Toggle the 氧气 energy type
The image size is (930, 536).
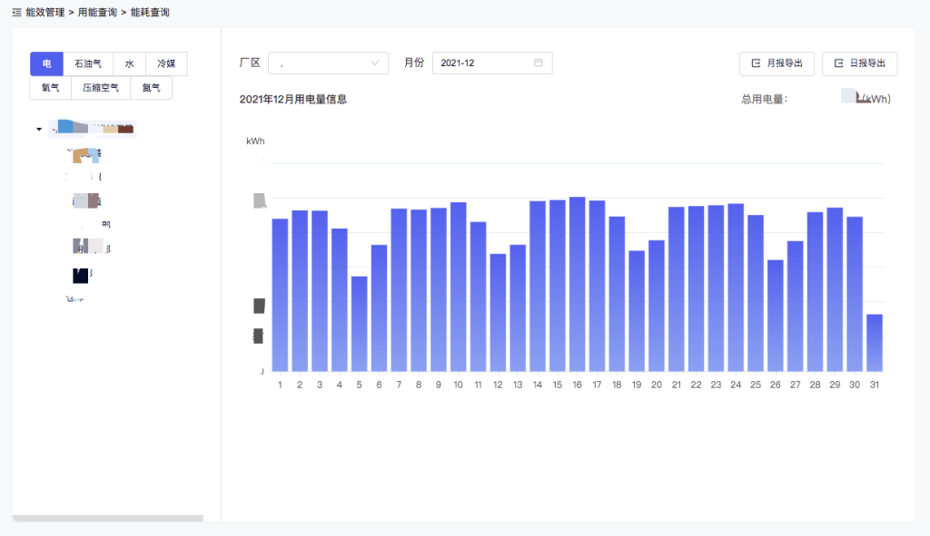pos(49,87)
